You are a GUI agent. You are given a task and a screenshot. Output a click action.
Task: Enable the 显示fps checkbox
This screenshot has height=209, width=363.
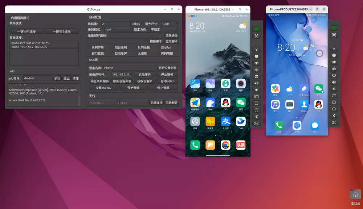(158, 47)
